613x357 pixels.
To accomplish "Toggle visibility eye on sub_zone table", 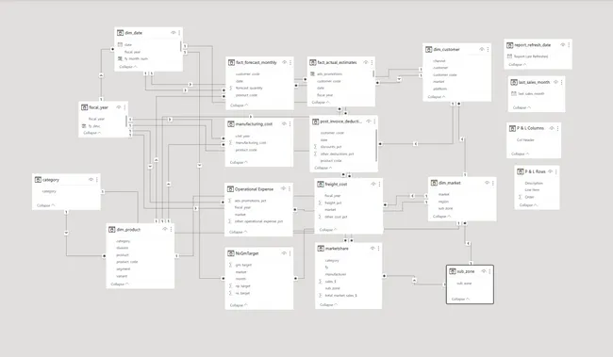I will pyautogui.click(x=484, y=271).
